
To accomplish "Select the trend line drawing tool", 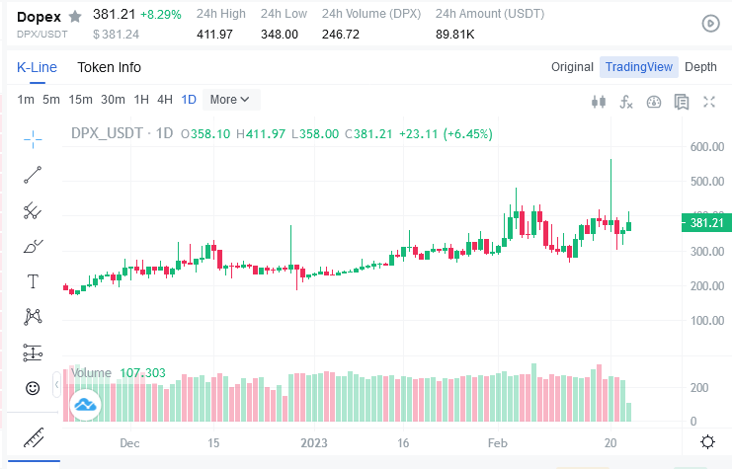I will point(33,175).
